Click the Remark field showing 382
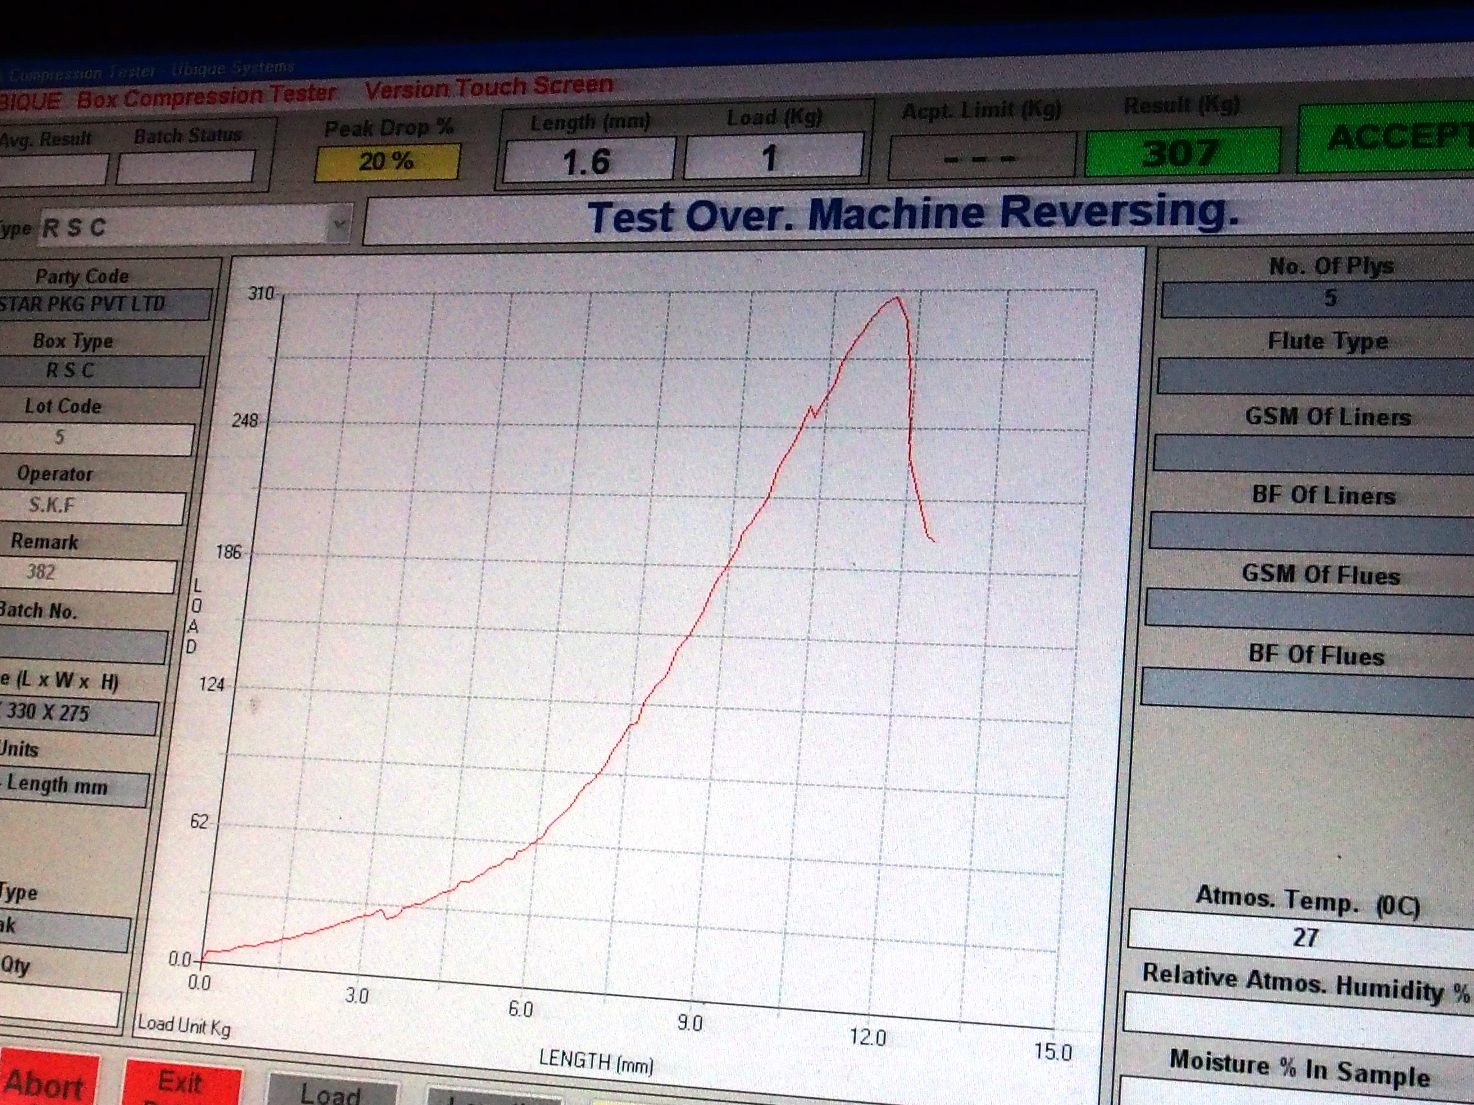 88,574
